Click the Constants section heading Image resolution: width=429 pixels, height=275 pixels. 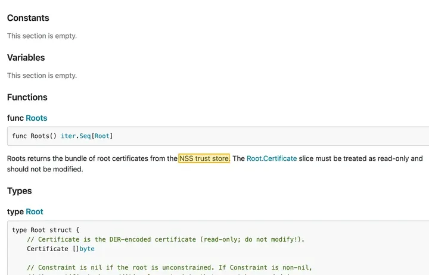tap(28, 18)
